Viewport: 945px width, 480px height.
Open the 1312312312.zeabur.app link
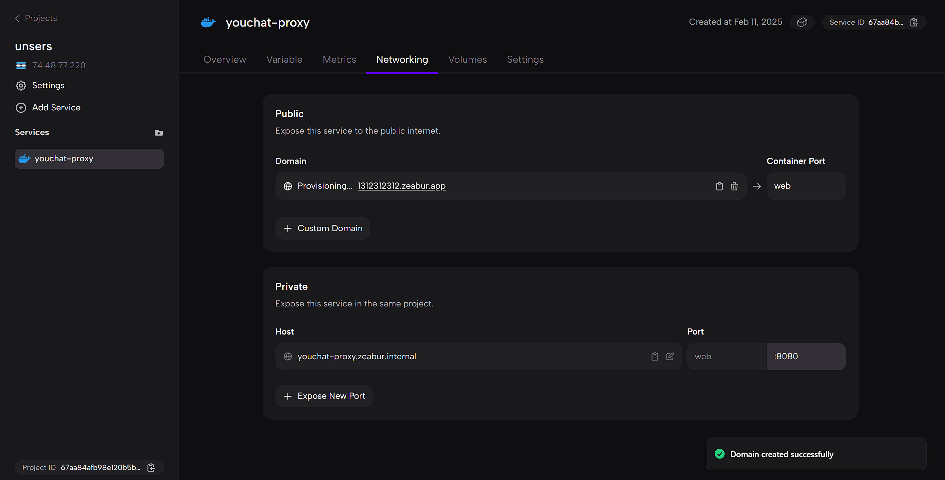pyautogui.click(x=401, y=186)
